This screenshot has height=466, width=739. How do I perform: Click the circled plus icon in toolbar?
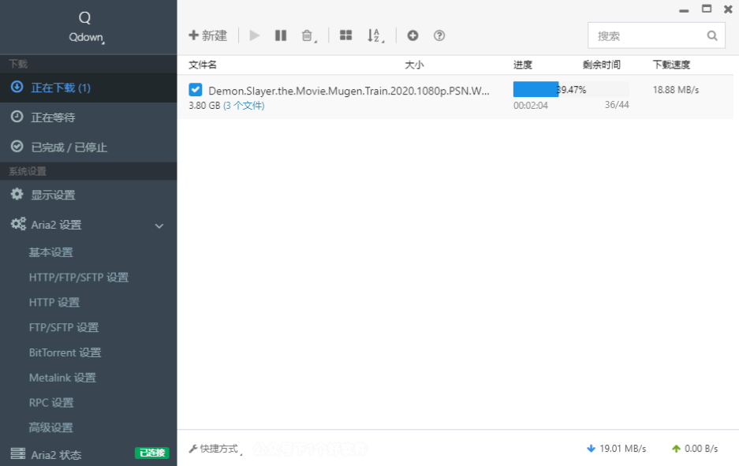point(412,35)
